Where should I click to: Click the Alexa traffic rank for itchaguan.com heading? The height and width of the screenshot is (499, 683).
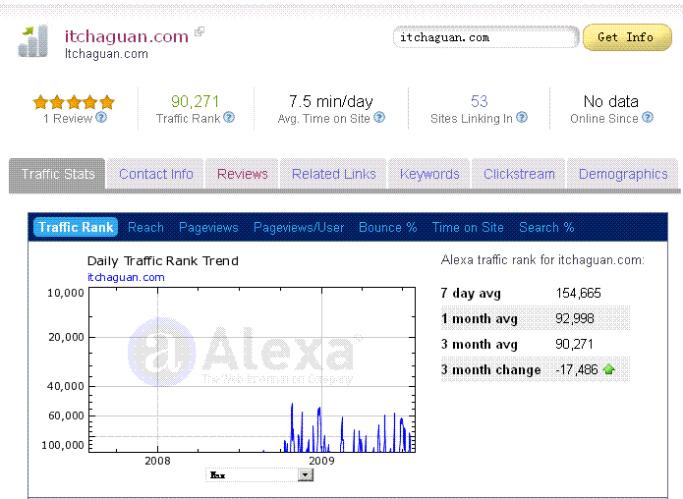[x=542, y=260]
